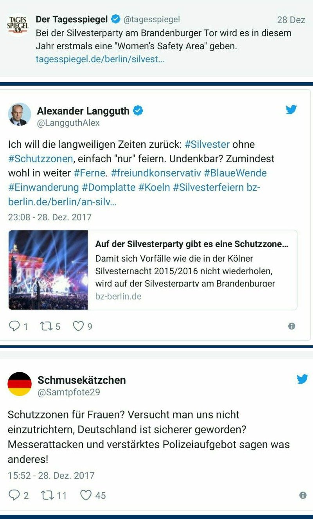Screen dimensions: 313x519
Task: Open the Brandenburger Tor preview image
Action: [x=48, y=270]
